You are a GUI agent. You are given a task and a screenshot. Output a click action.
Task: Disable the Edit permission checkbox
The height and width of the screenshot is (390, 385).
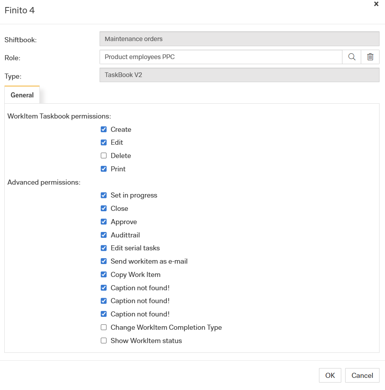point(103,142)
